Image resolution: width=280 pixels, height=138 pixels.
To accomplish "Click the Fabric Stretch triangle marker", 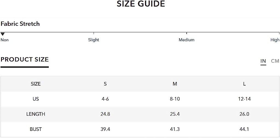I will pos(2,34).
